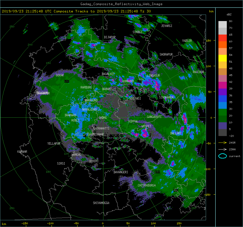This screenshot has height=227, width=243.
Task: Click the BALLARY town label
Action: point(176,133)
